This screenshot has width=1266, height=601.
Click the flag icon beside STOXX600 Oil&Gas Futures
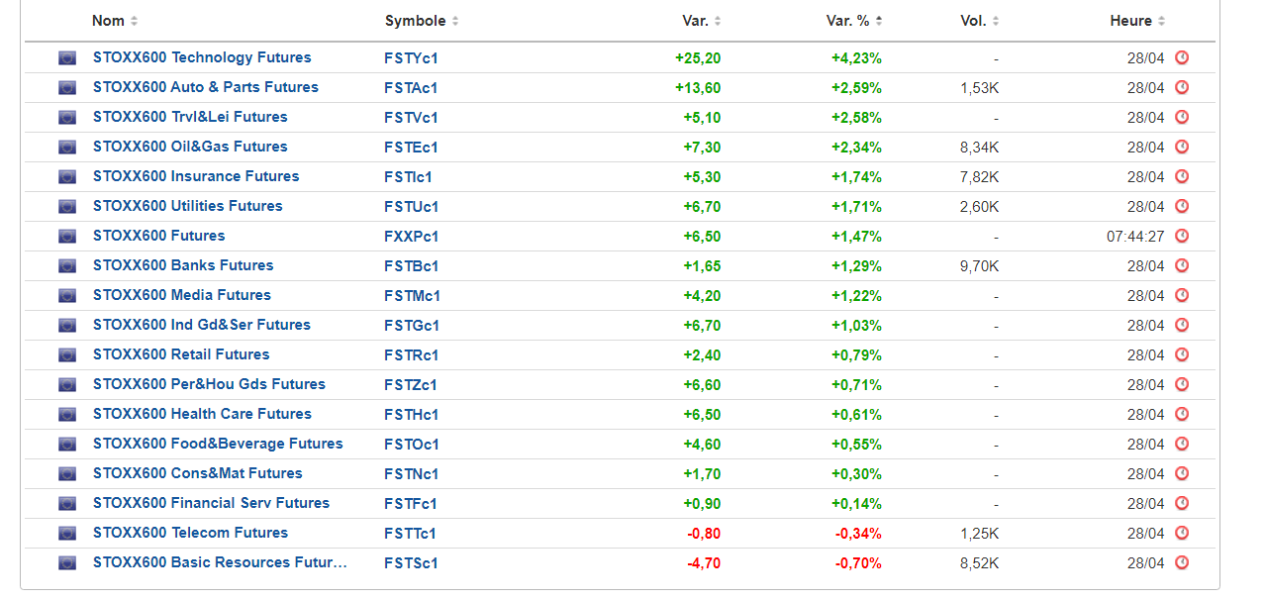click(x=66, y=147)
